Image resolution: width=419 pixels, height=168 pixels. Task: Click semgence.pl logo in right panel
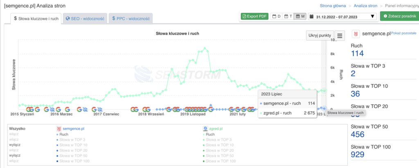(356, 34)
